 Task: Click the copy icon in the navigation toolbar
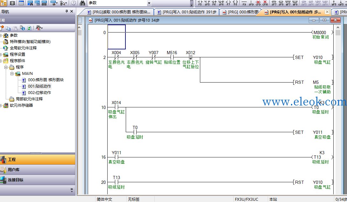pos(8,28)
